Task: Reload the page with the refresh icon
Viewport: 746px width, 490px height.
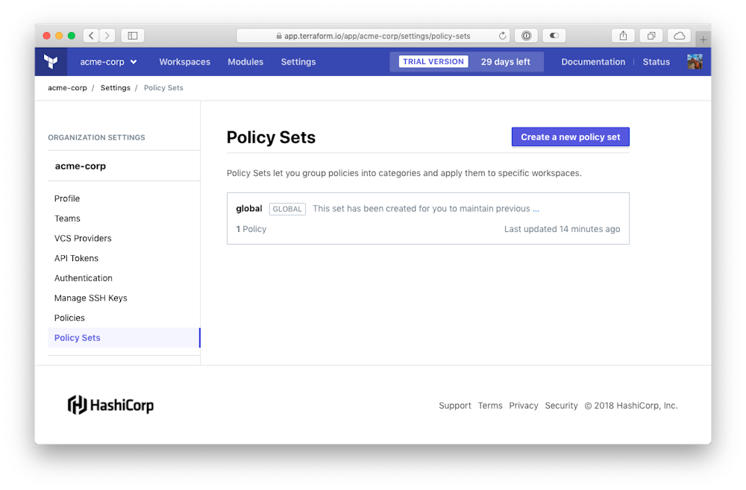Action: [502, 36]
